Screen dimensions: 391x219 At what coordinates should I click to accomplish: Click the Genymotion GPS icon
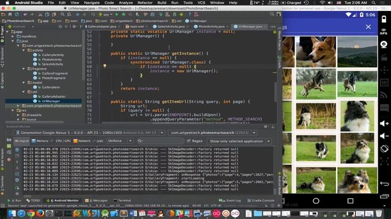click(384, 32)
